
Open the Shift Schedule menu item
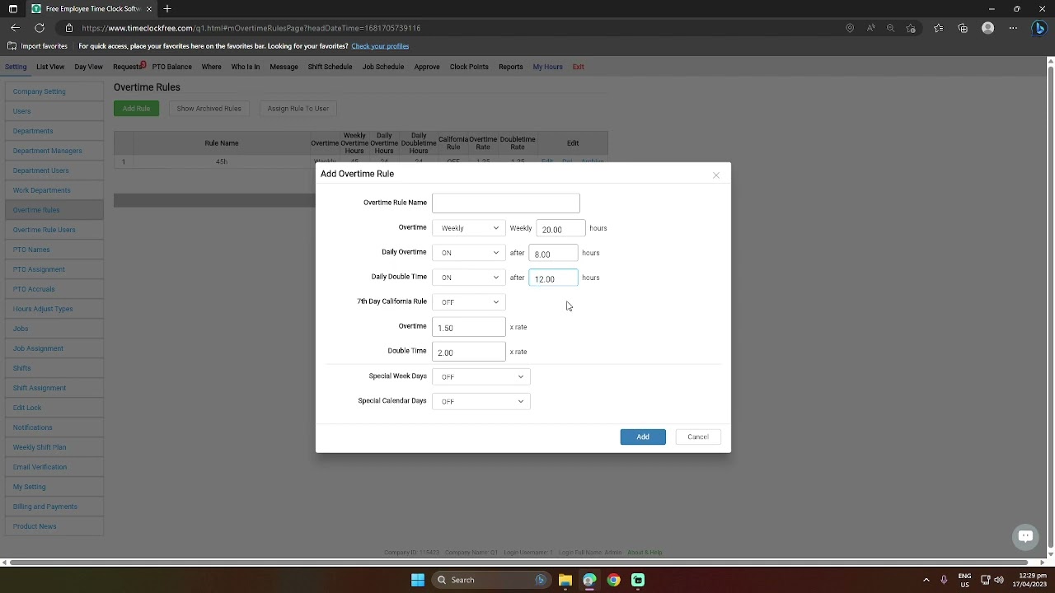tap(330, 67)
